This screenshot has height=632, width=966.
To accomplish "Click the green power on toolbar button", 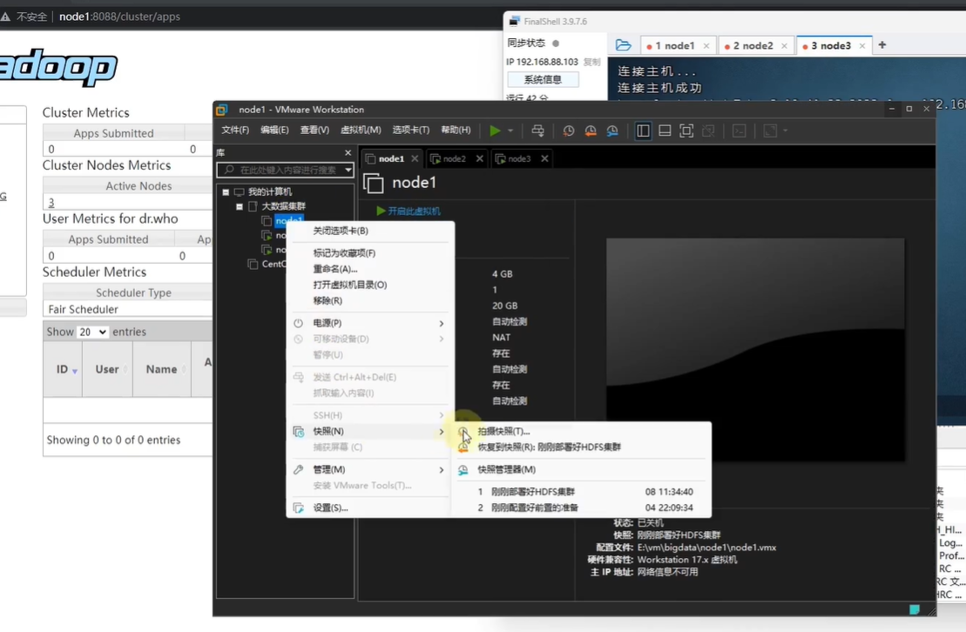I will click(495, 131).
